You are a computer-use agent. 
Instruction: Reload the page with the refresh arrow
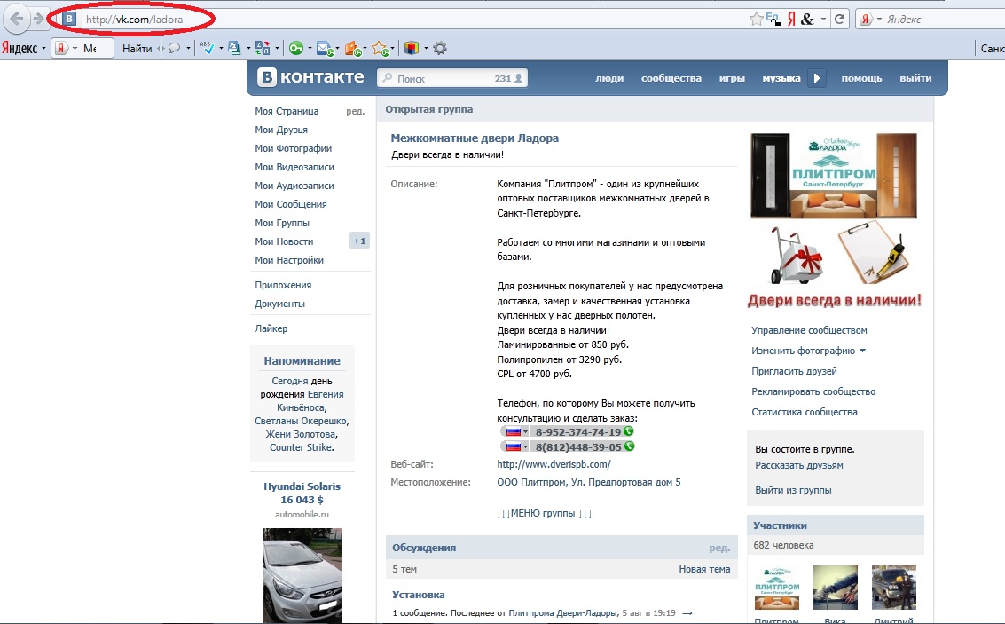point(839,20)
